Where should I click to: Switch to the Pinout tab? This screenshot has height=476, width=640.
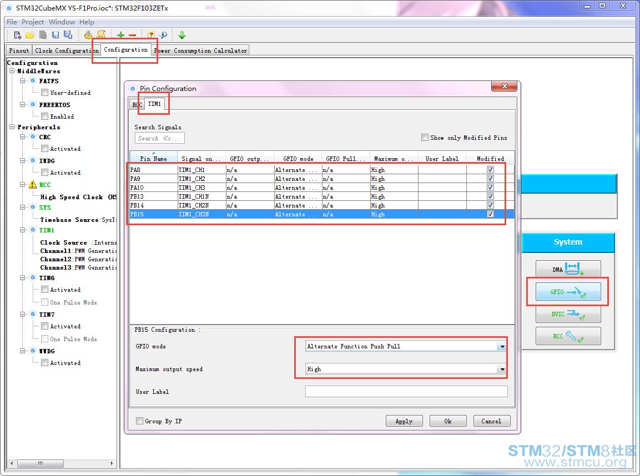point(19,50)
